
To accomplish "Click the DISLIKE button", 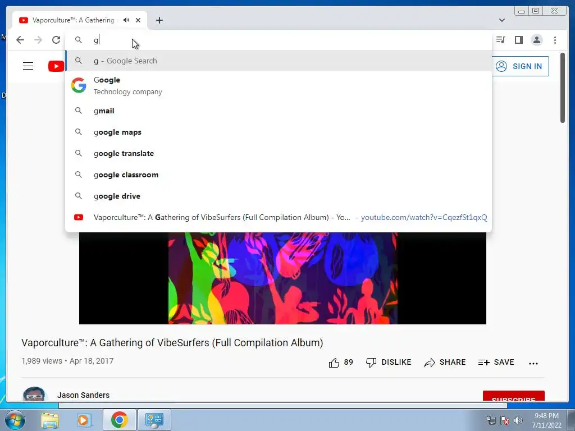I will coord(389,362).
